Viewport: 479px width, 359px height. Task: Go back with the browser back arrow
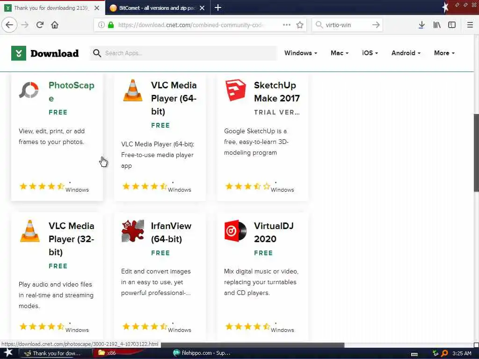9,25
